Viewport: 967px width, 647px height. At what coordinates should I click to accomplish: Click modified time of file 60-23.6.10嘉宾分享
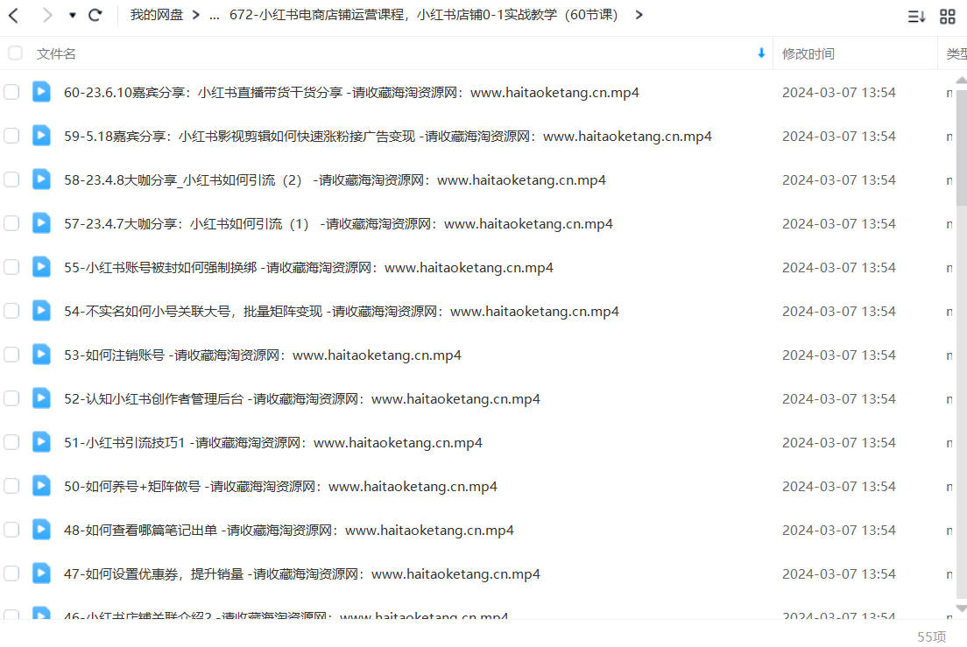839,93
